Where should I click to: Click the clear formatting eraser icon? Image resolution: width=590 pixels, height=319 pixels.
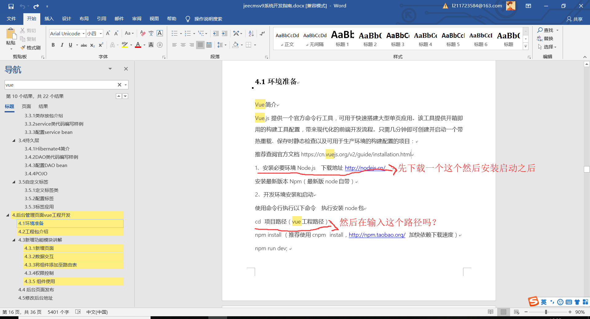pos(143,33)
